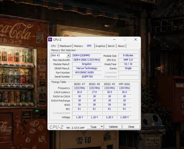Click the JEDEC #7 CAS# Latency 16.0 cell
Screen dimensions: 184x149
click(x=79, y=92)
